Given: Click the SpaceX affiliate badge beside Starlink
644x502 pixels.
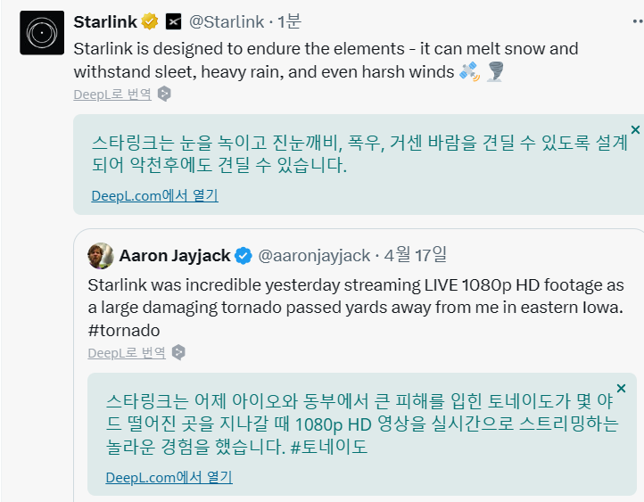Looking at the screenshot, I should click(173, 21).
